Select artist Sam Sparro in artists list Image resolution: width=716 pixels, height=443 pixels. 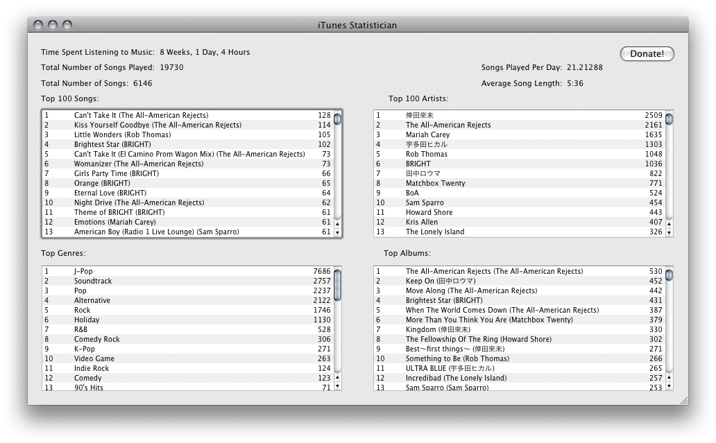click(x=520, y=202)
